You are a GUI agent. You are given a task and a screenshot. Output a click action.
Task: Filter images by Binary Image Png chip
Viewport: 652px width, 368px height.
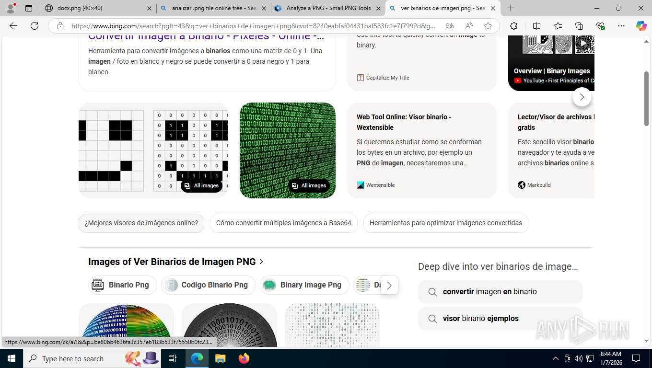304,285
